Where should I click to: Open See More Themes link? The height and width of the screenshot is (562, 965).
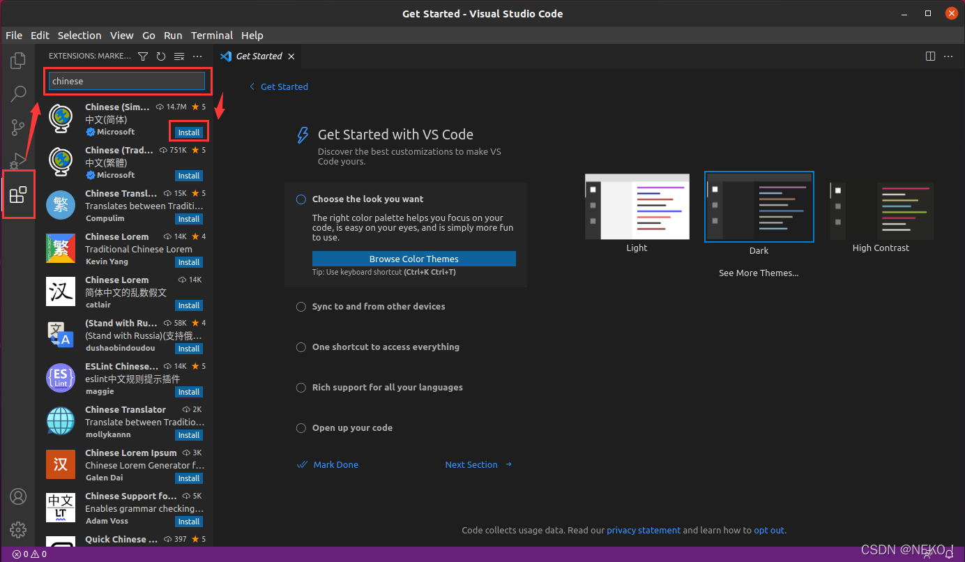[x=759, y=273]
